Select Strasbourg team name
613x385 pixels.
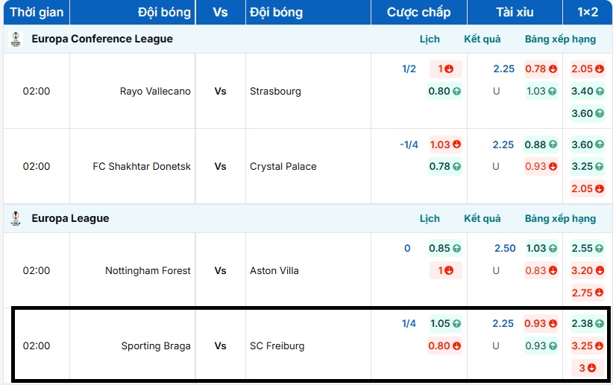275,92
